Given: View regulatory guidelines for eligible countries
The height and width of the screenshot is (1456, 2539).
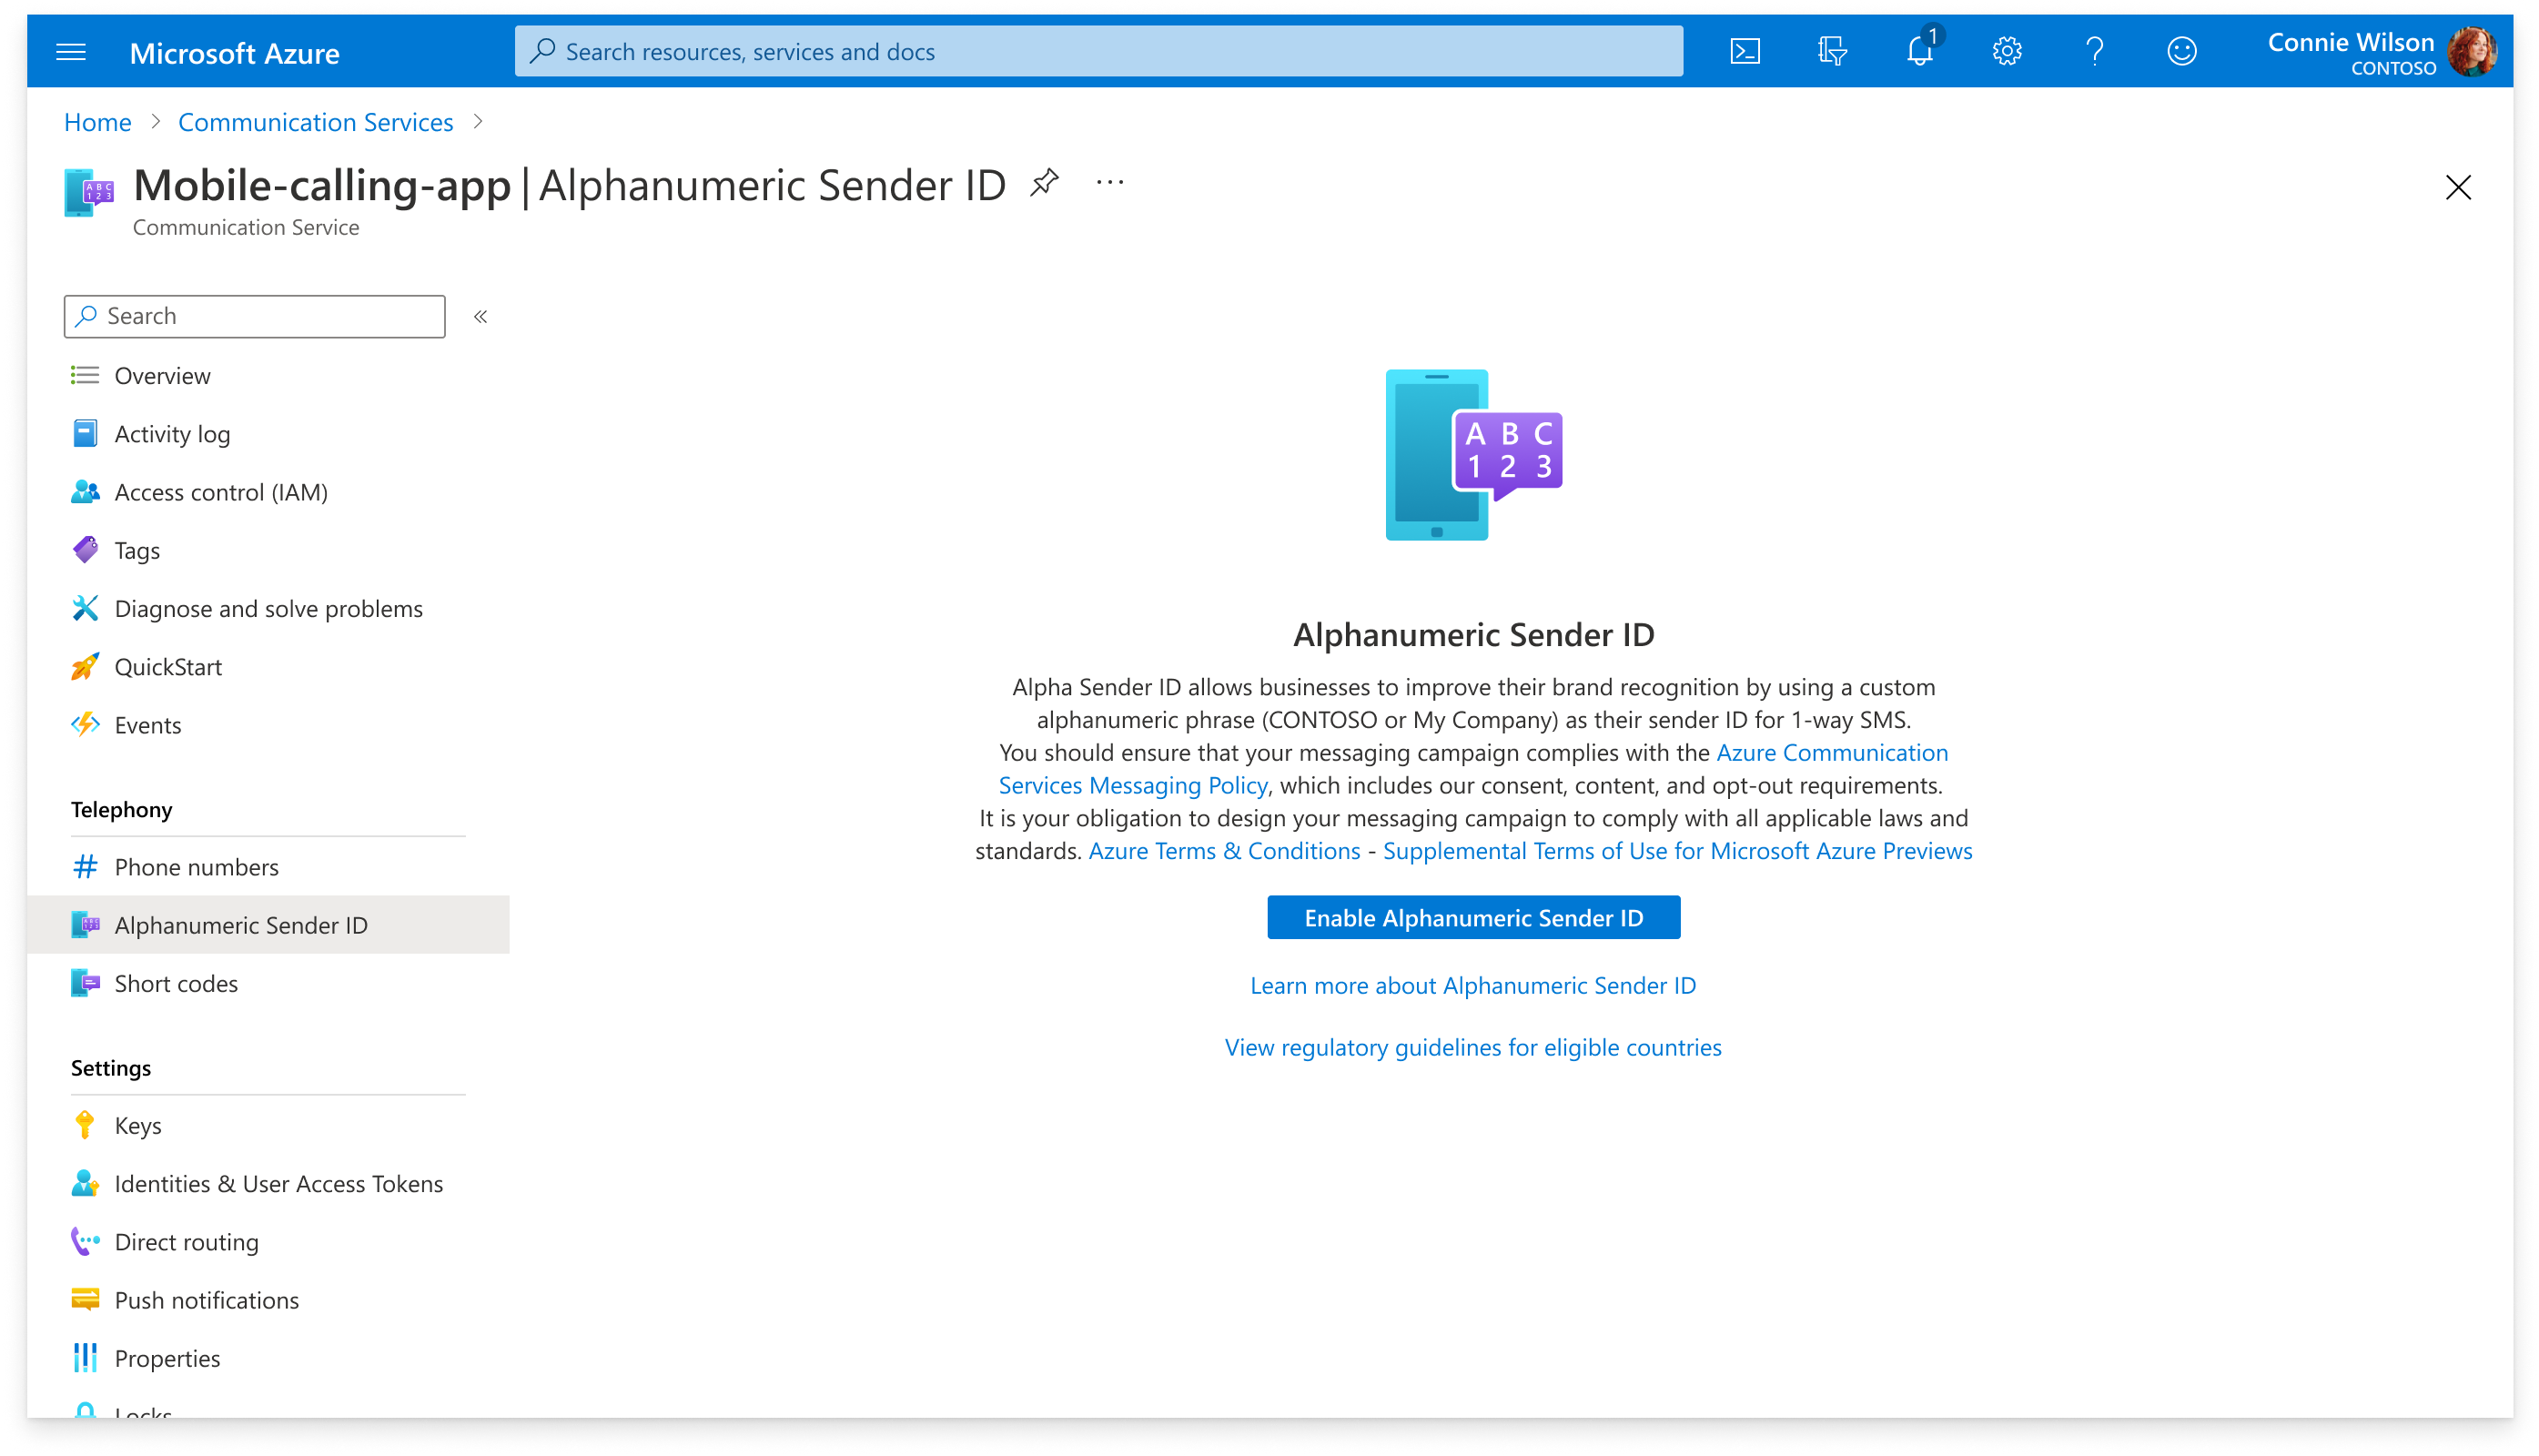Looking at the screenshot, I should click(x=1473, y=1046).
